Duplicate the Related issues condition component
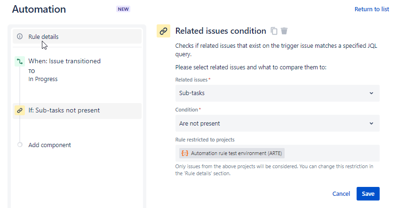Viewport: 398px width, 208px height. (x=274, y=31)
